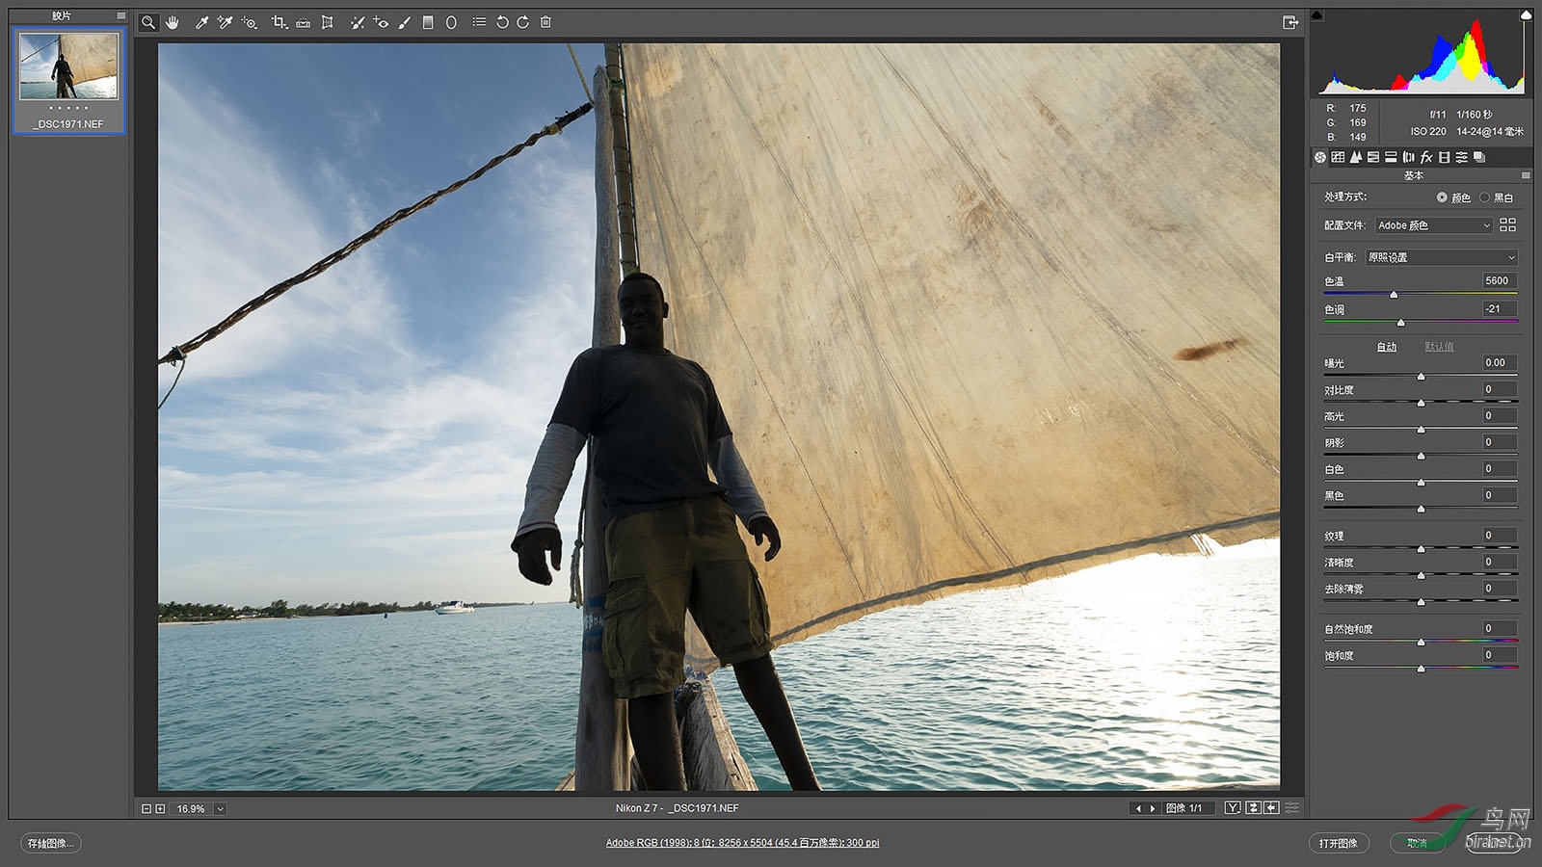Activate the Red Eye Removal tool
The image size is (1542, 867).
click(x=381, y=22)
